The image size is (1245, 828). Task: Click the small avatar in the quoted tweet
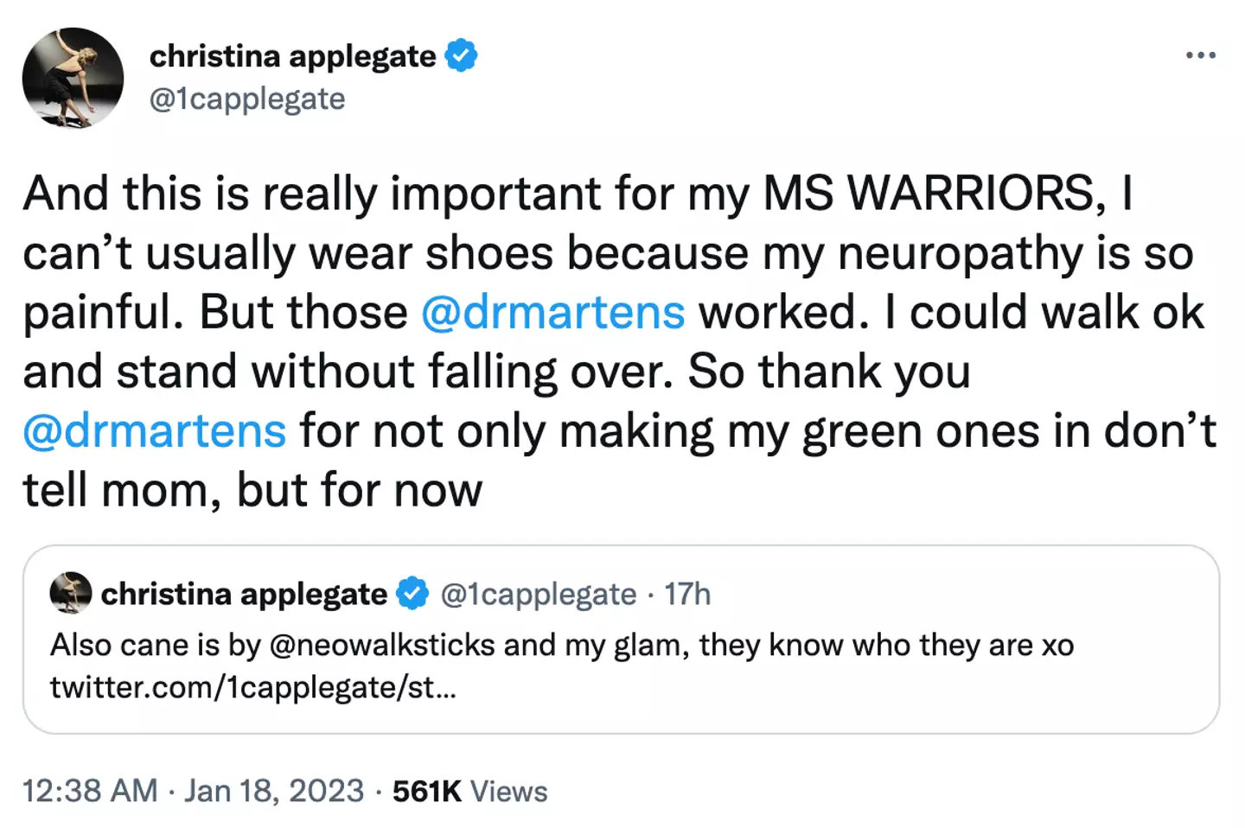pos(70,593)
